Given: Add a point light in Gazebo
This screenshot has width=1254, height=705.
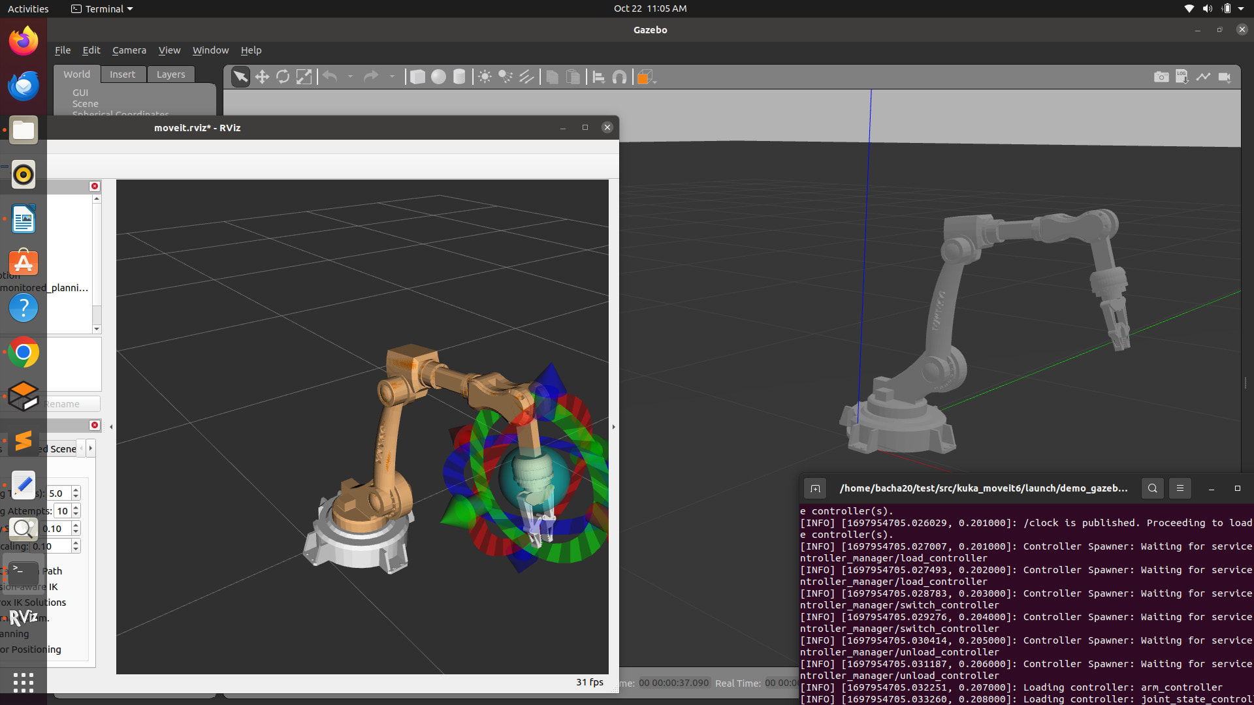Looking at the screenshot, I should (x=485, y=77).
